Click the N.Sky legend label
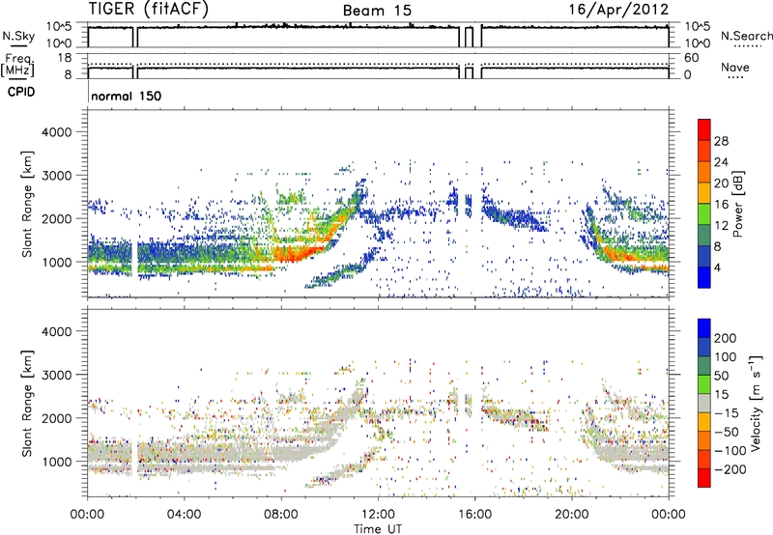Image resolution: width=773 pixels, height=535 pixels. tap(18, 36)
